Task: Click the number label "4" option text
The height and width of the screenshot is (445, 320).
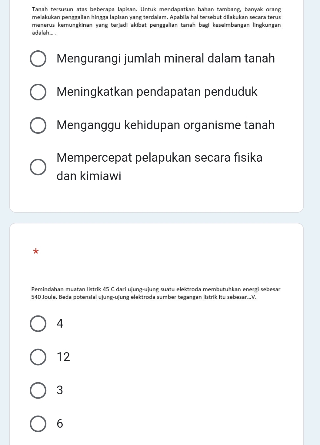Action: (60, 323)
